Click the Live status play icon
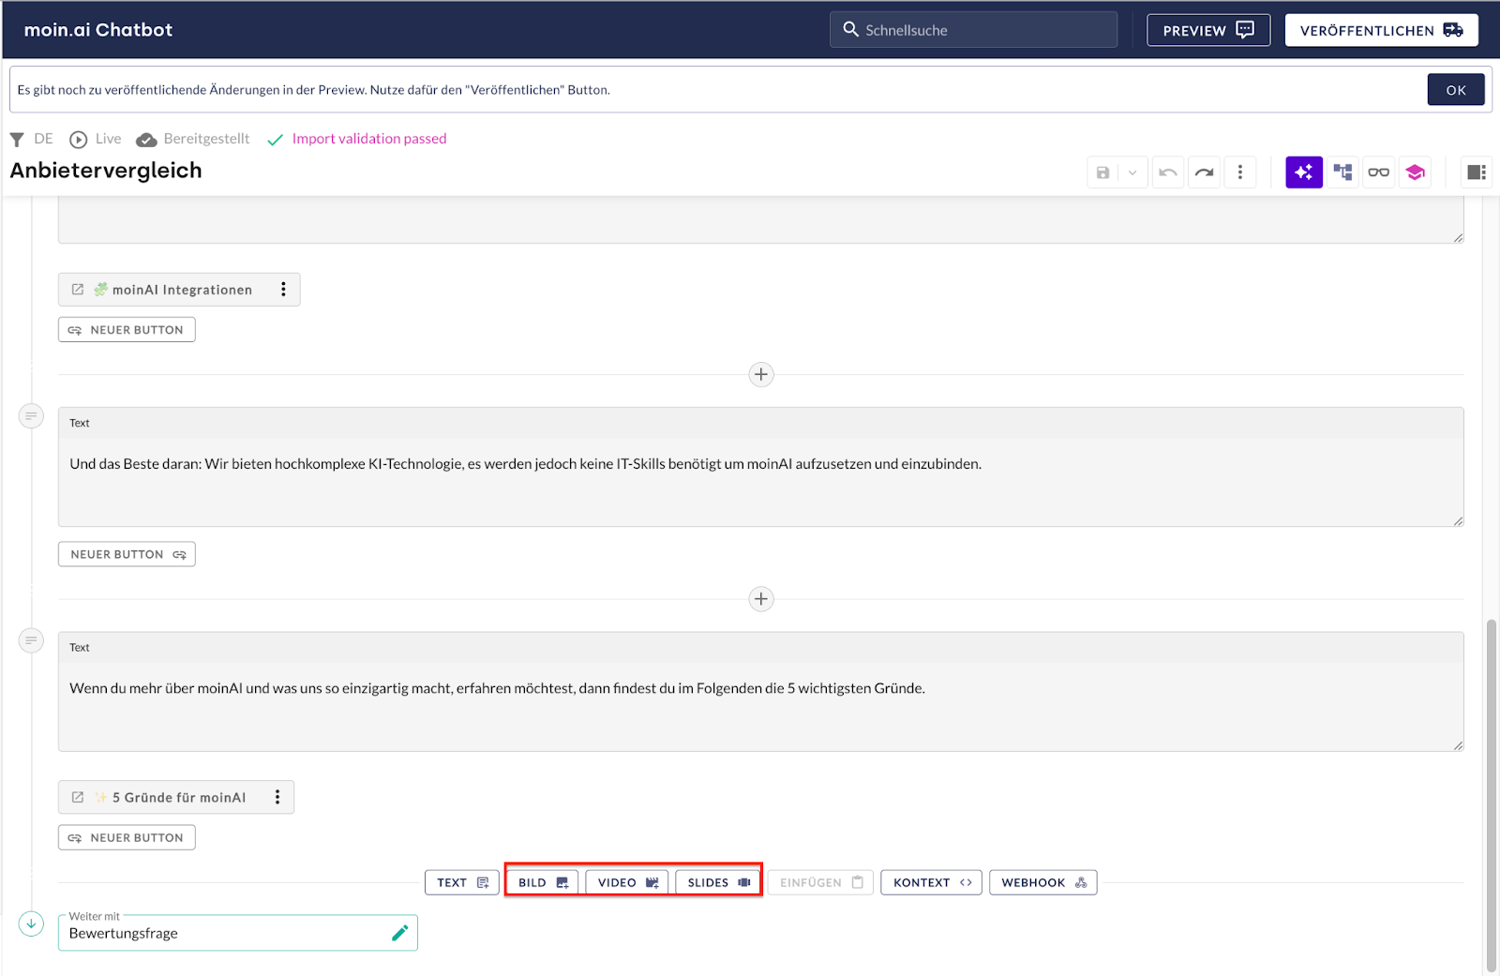 (79, 139)
